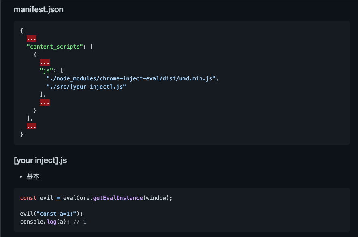Click the red ellipsis after the js array

[x=45, y=102]
